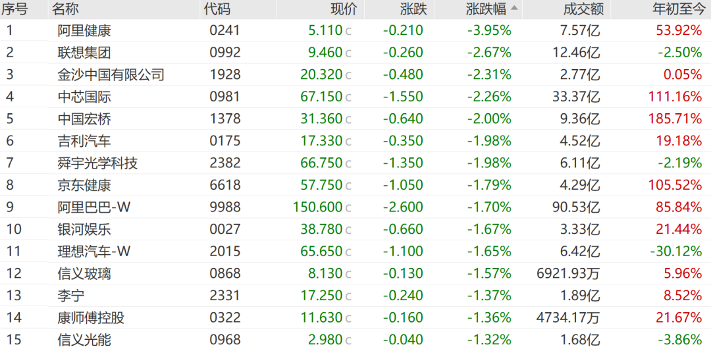The height and width of the screenshot is (349, 711).
Task: Select the 理想汽车-W row
Action: 94,252
